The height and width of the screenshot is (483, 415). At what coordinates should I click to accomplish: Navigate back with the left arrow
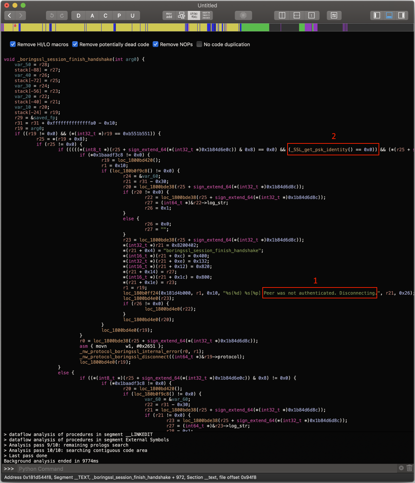[x=10, y=15]
